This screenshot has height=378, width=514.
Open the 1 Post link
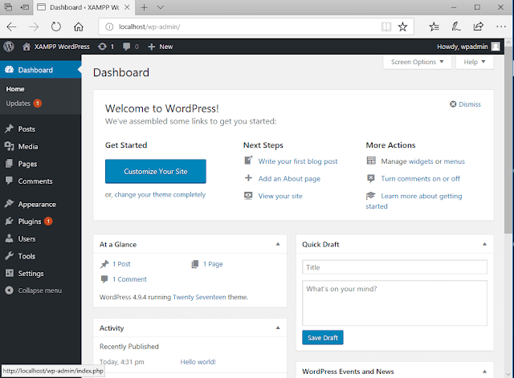pyautogui.click(x=121, y=264)
